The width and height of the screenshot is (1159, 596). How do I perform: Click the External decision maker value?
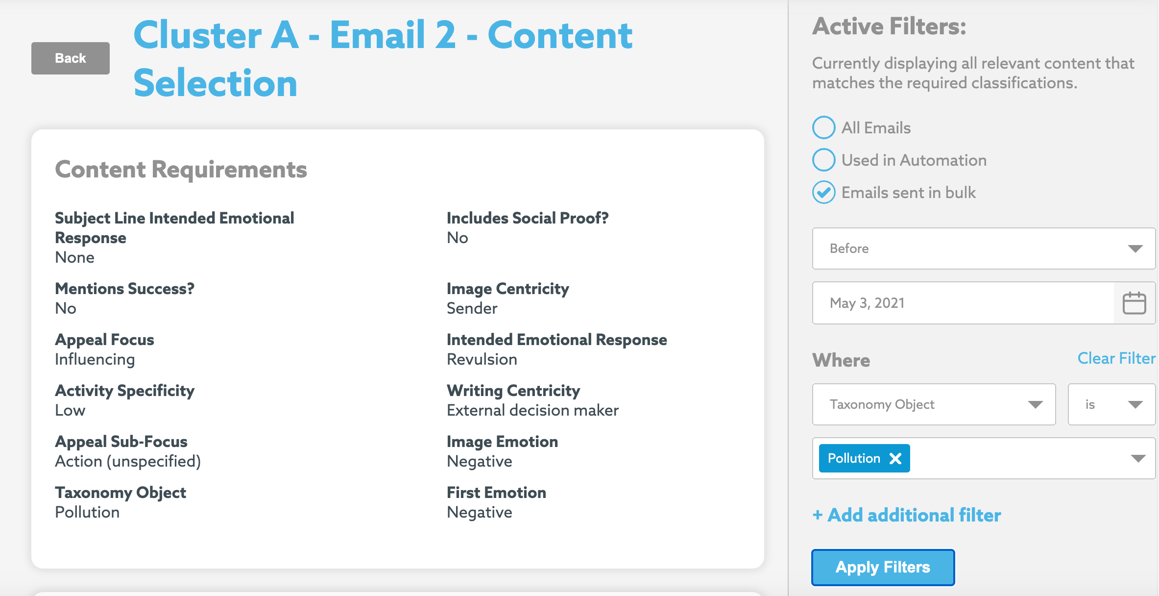click(x=532, y=410)
